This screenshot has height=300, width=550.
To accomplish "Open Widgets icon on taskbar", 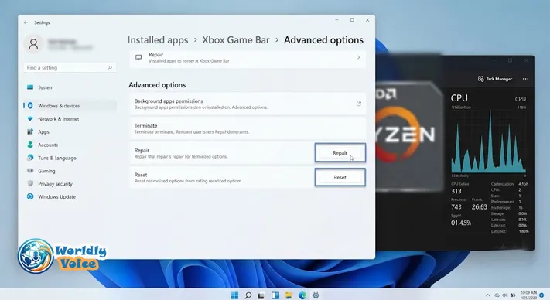I will coord(275,295).
